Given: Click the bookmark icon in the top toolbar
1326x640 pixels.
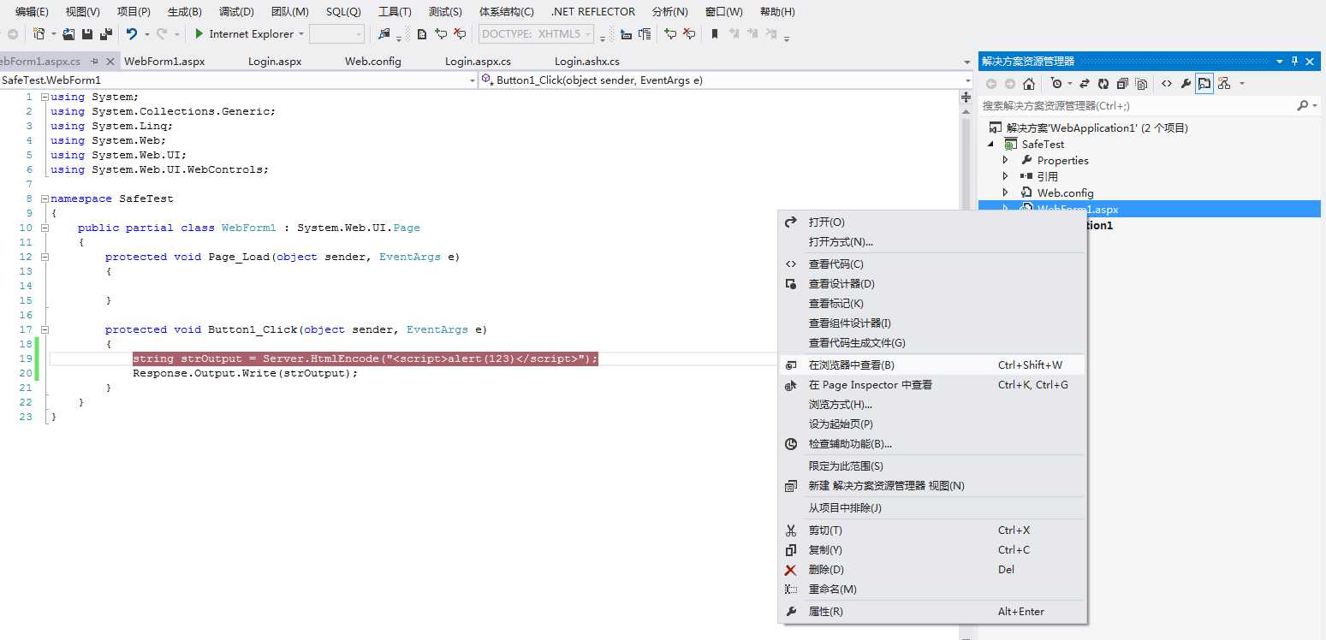Looking at the screenshot, I should pyautogui.click(x=714, y=34).
